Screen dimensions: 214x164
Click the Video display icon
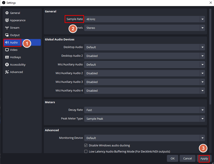coord(7,50)
